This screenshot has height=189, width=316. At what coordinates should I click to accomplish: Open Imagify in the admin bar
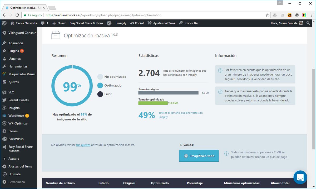(121, 23)
